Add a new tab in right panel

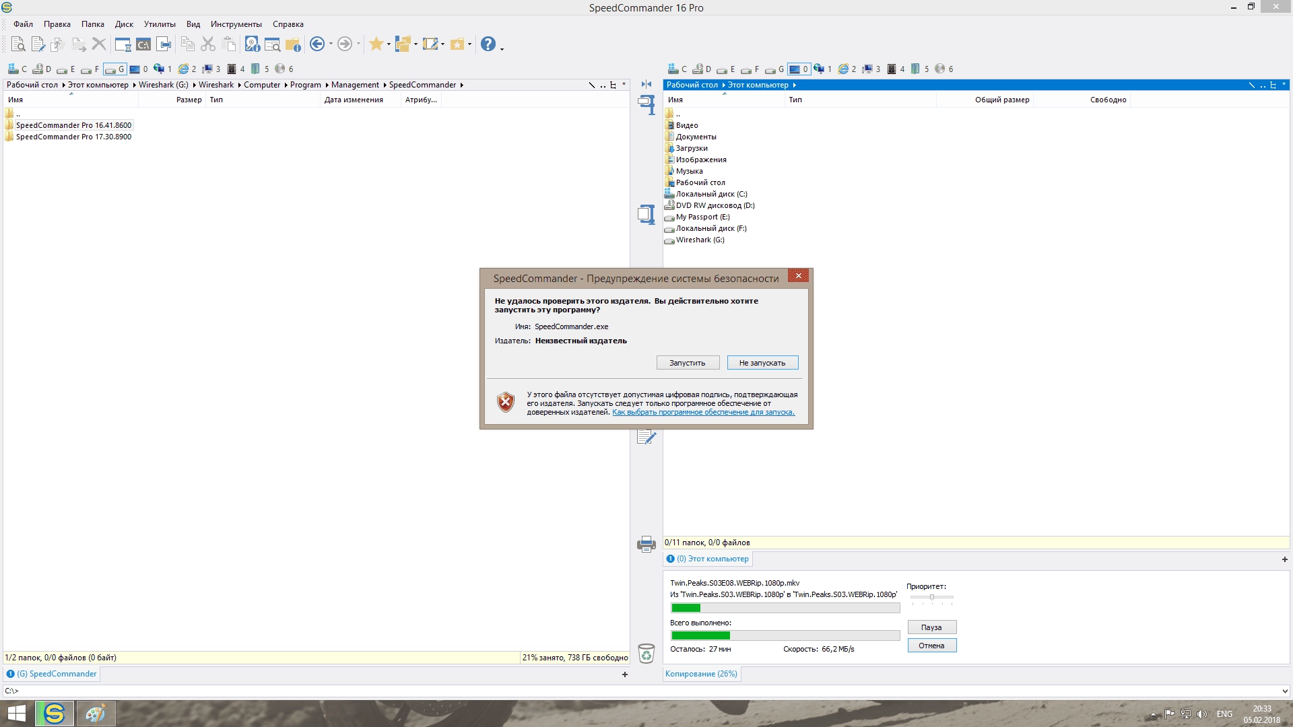click(1284, 559)
